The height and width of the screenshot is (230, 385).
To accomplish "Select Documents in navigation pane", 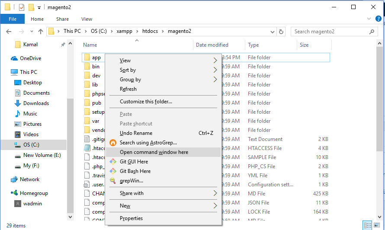I will (x=36, y=93).
